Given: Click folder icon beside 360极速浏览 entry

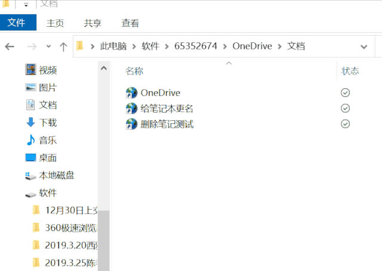Looking at the screenshot, I should point(36,228).
